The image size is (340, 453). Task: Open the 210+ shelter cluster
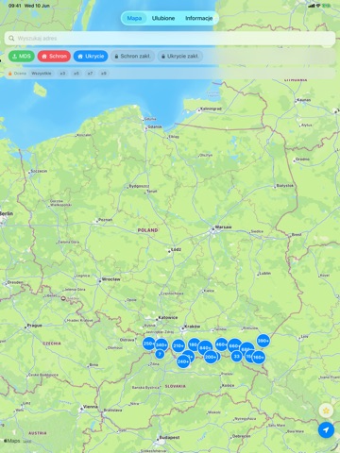[x=178, y=346]
